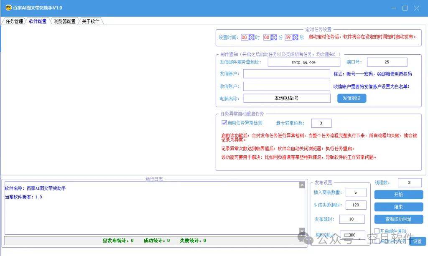Click the 查看成功网址 button

(398, 219)
